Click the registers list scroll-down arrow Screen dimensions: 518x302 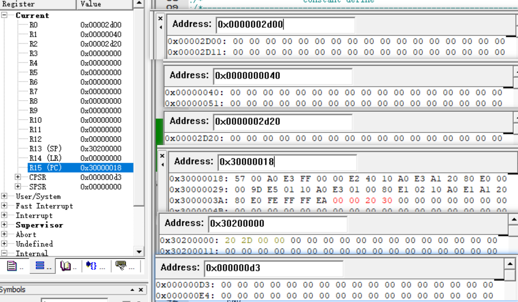[x=139, y=252]
